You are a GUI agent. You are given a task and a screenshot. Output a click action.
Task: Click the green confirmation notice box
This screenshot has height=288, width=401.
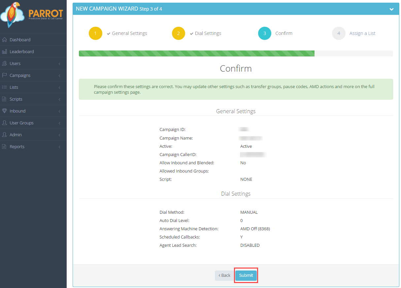coord(236,89)
